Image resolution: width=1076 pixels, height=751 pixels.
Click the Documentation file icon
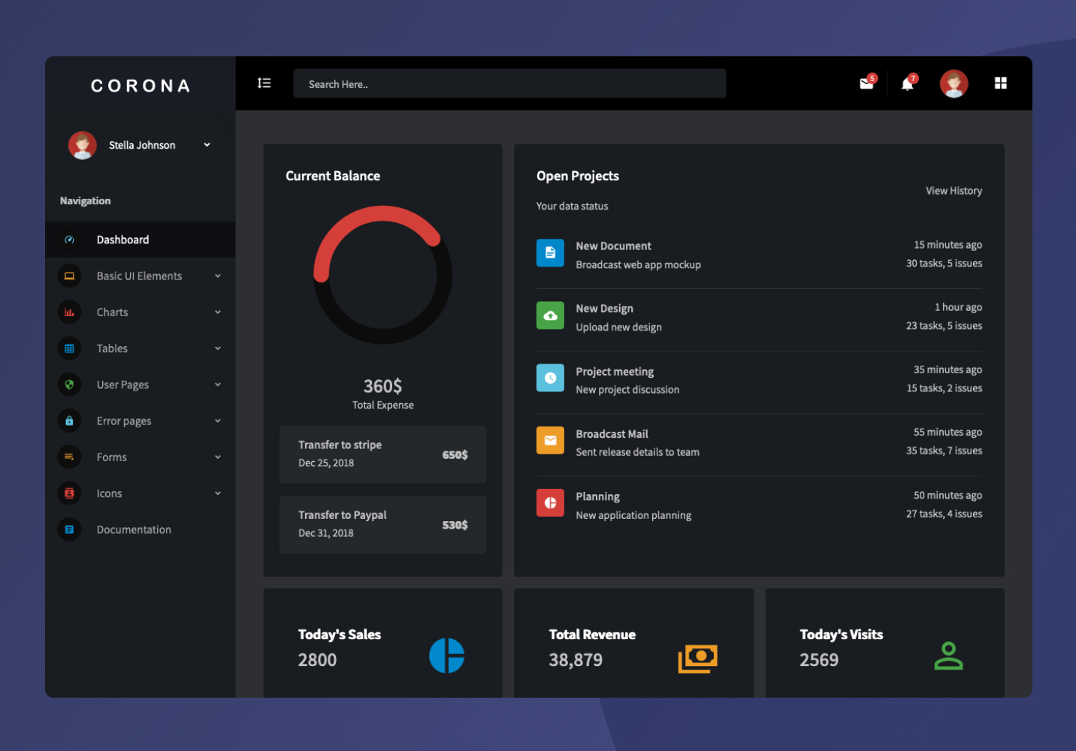click(x=69, y=529)
